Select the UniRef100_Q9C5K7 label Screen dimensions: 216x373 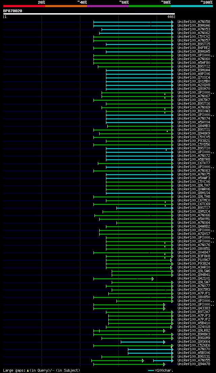click(194, 100)
